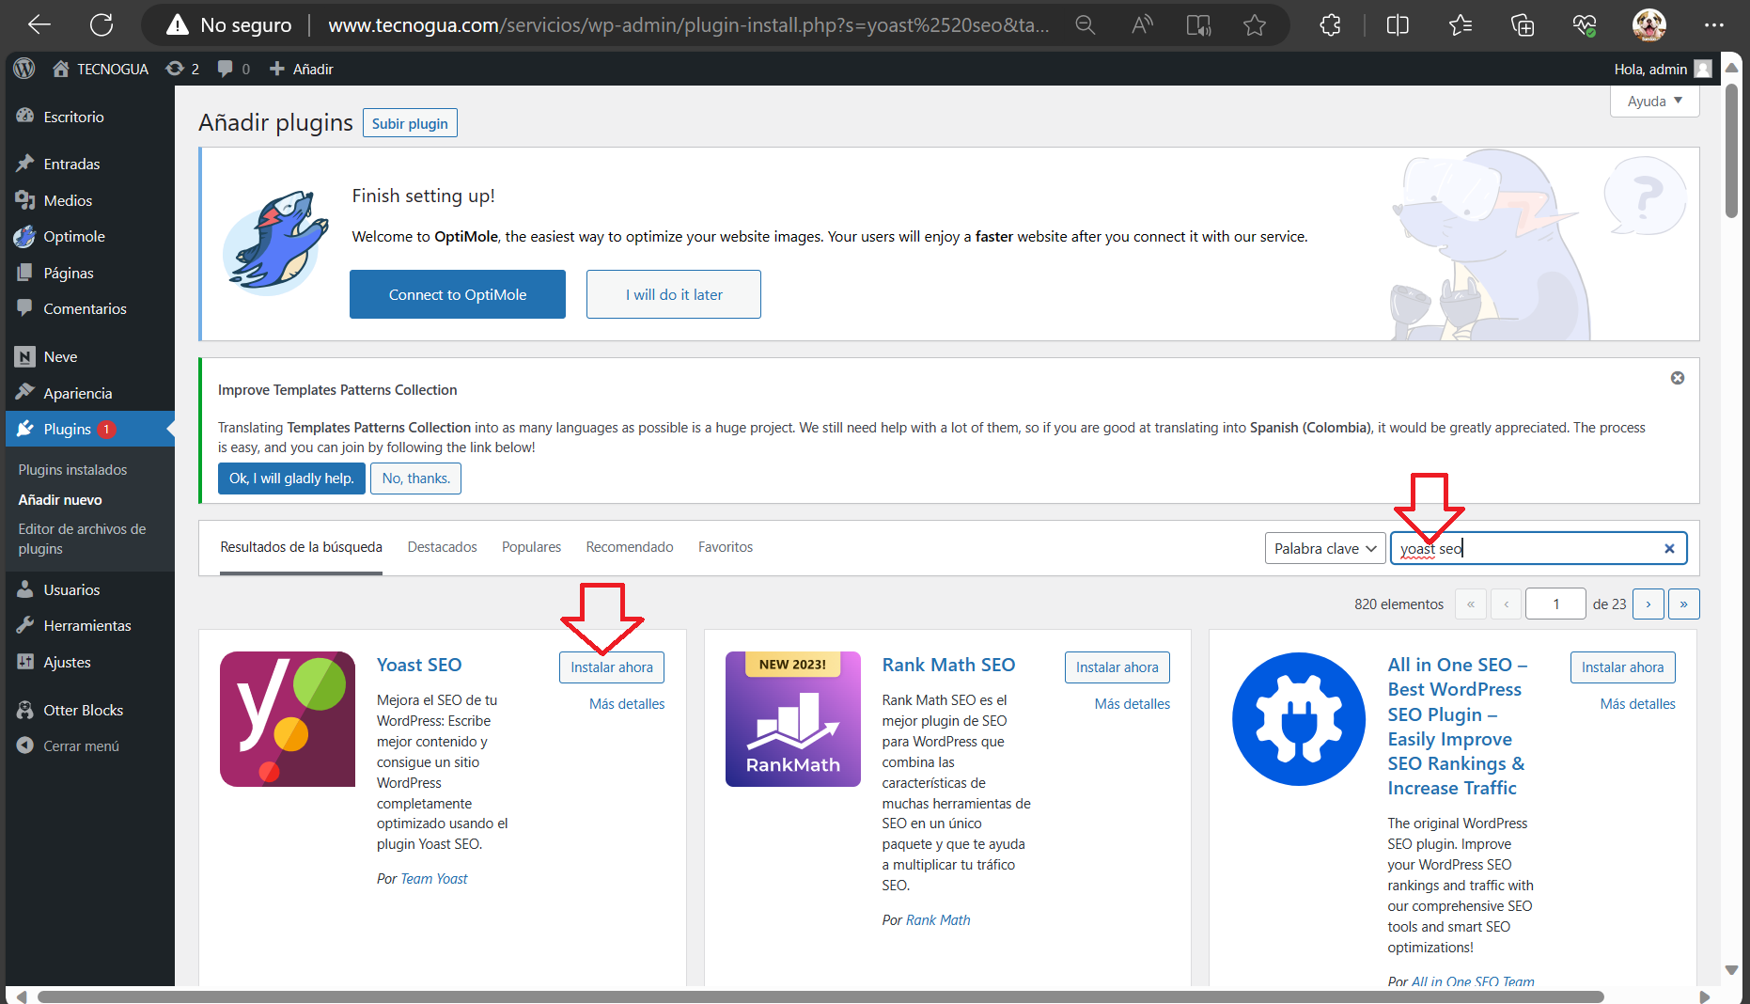Open browser essentials heart icon

pyautogui.click(x=1585, y=25)
